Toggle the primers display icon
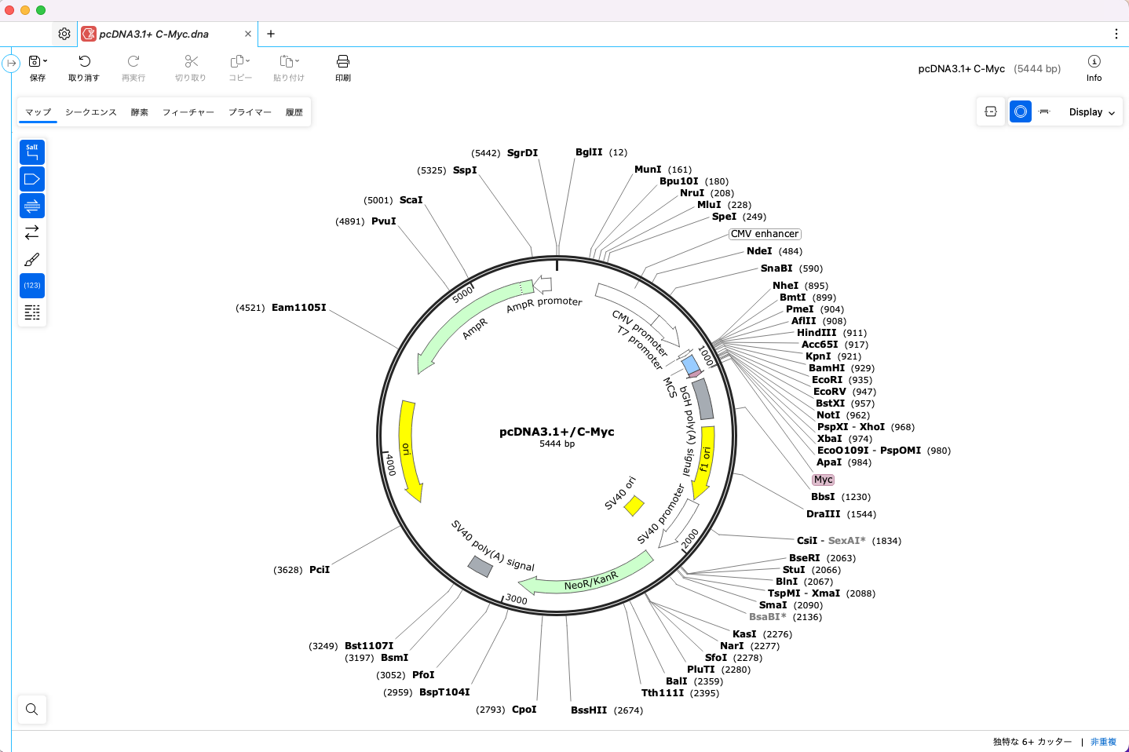 (31, 205)
